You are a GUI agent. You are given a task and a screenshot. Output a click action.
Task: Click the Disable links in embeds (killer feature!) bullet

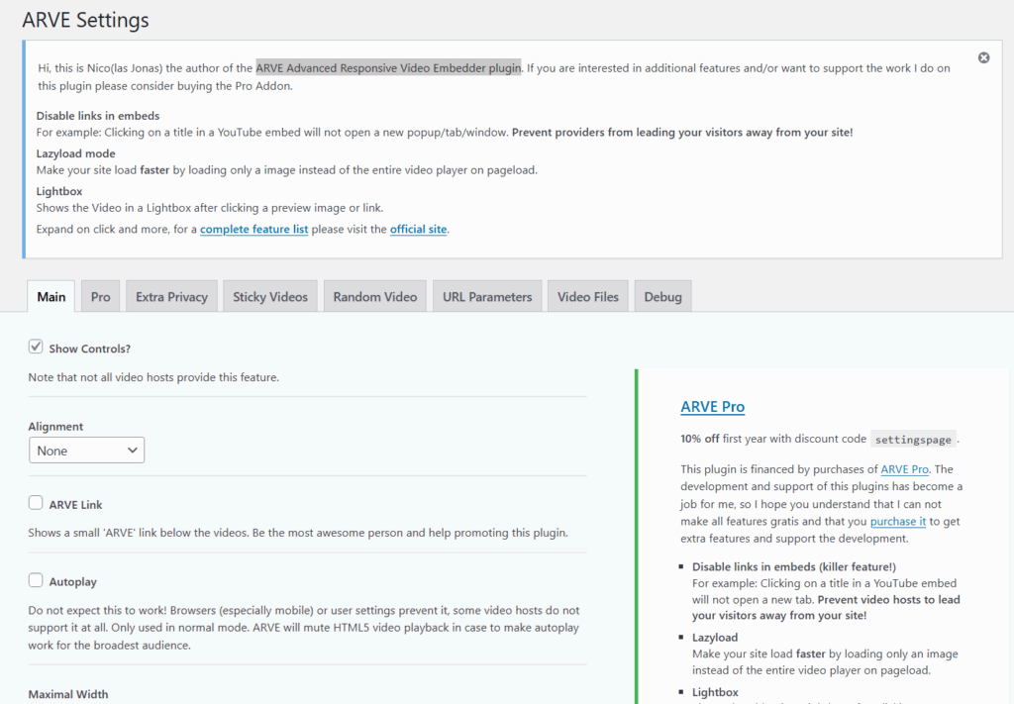click(x=794, y=567)
